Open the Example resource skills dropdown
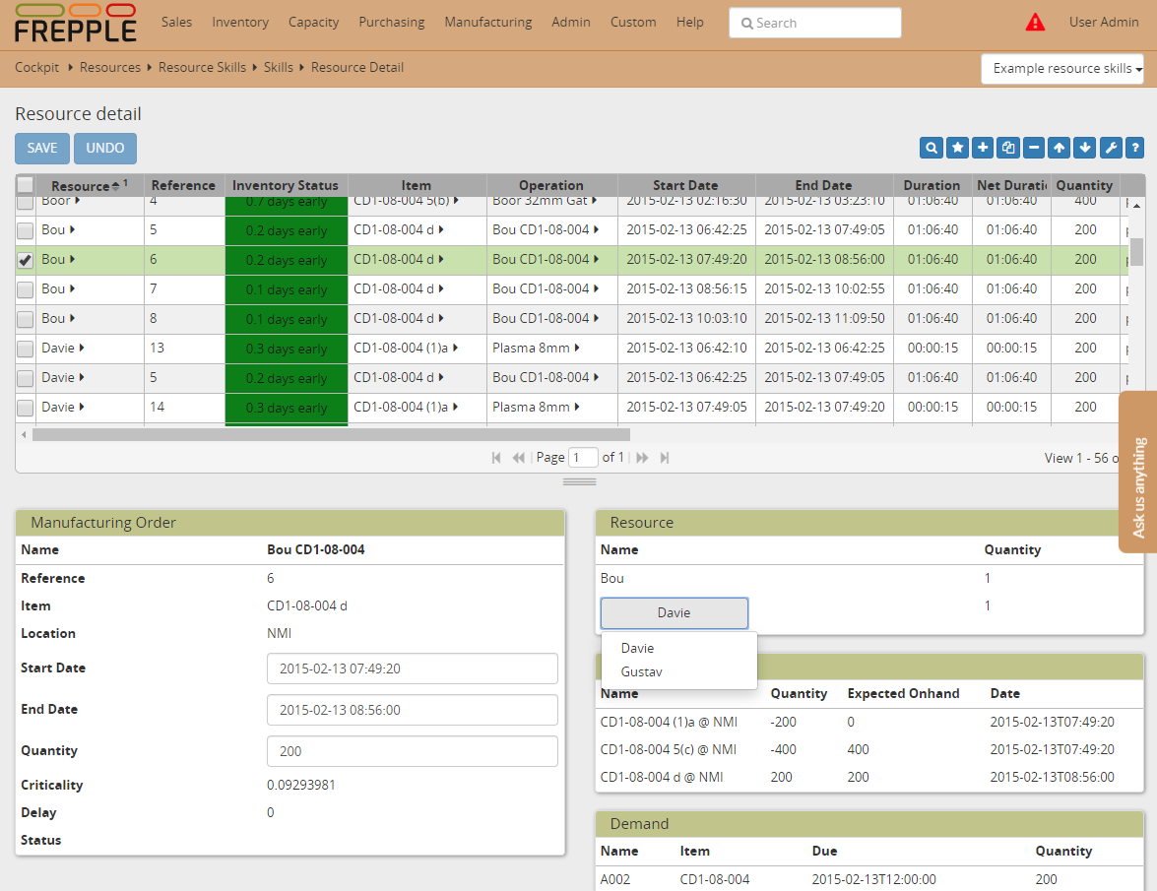Viewport: 1157px width, 891px height. [x=1061, y=69]
